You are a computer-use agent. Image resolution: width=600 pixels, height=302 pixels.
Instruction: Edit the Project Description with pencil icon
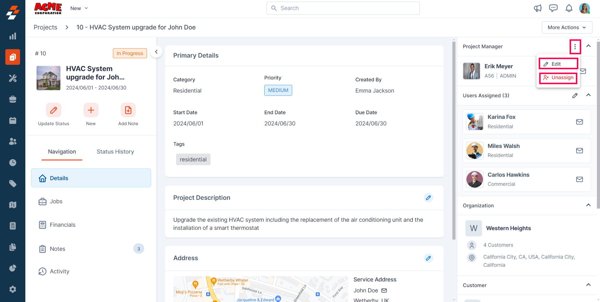point(428,198)
